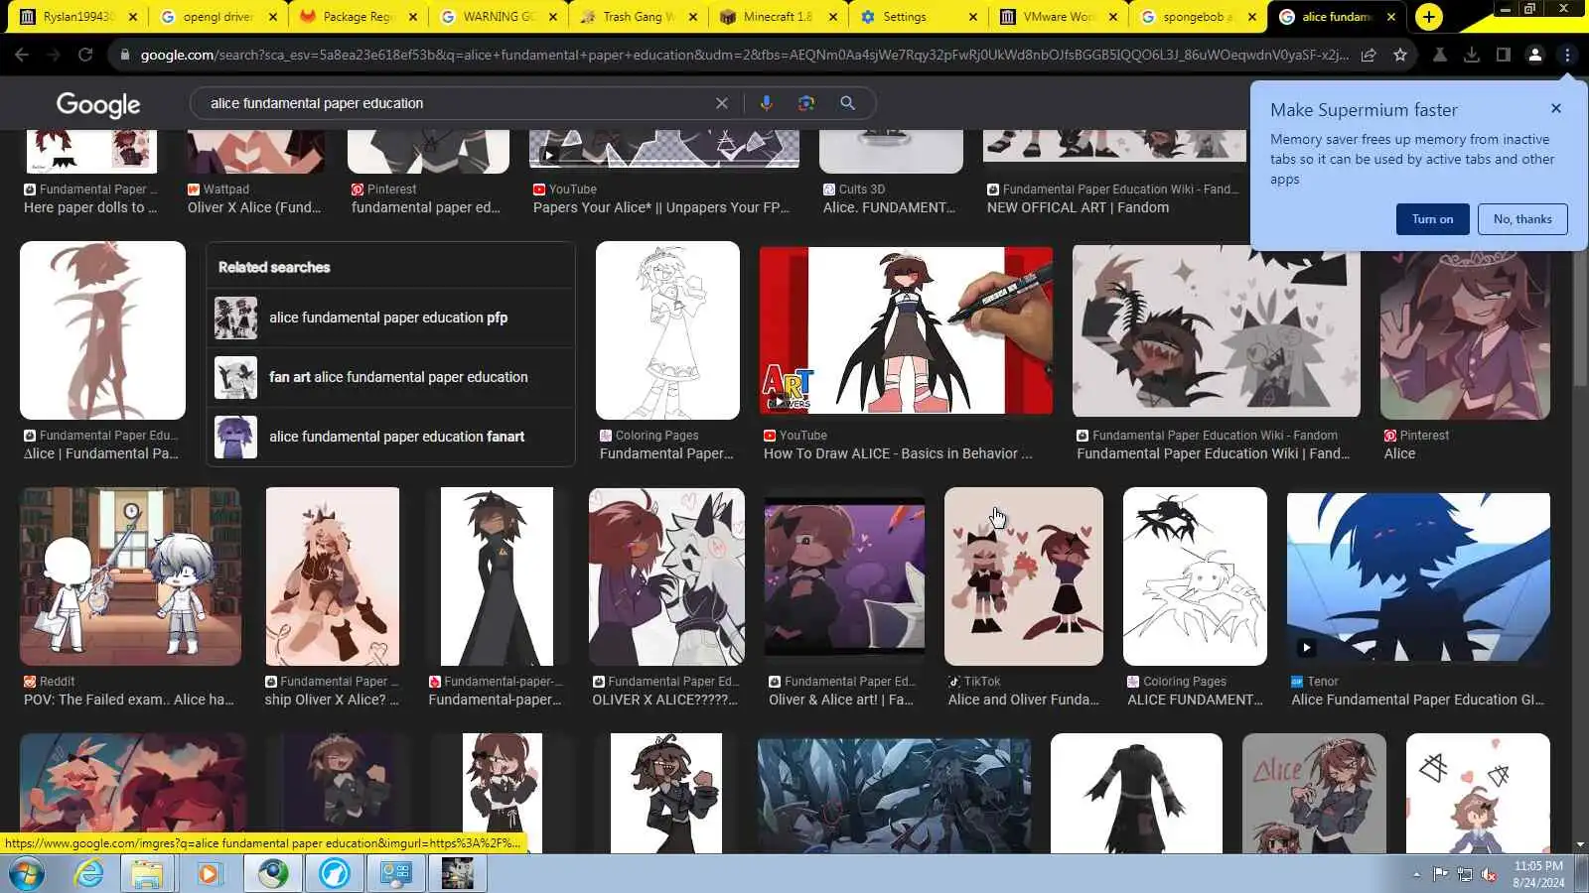Open the Fundamental-paper black dress thumbnail

tap(497, 576)
